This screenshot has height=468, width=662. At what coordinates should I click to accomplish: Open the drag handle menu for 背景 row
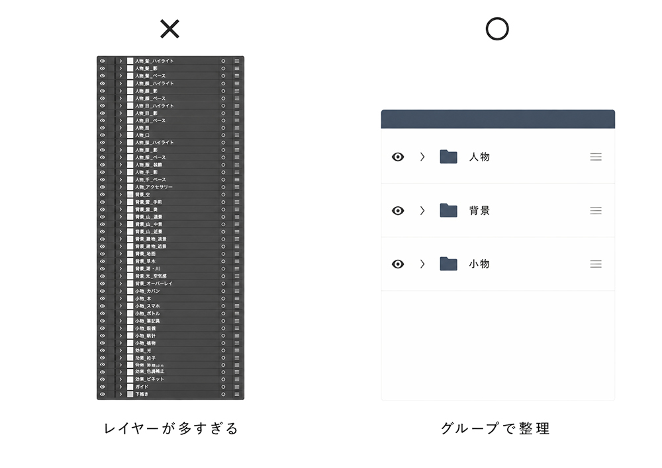pyautogui.click(x=596, y=210)
